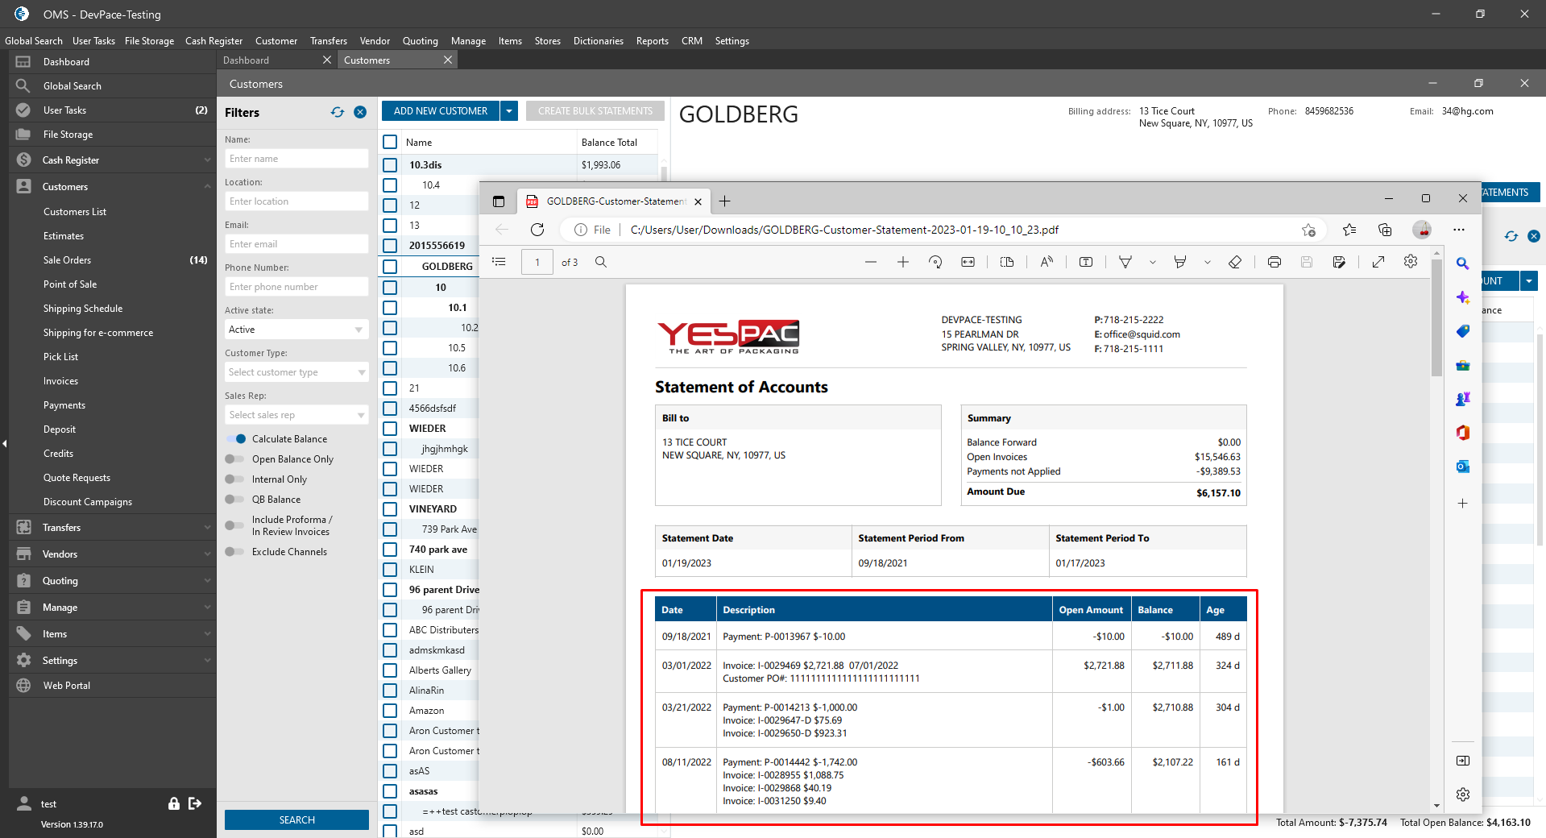Click the logout icon beside test user
Viewport: 1546px width, 838px height.
pos(195,803)
